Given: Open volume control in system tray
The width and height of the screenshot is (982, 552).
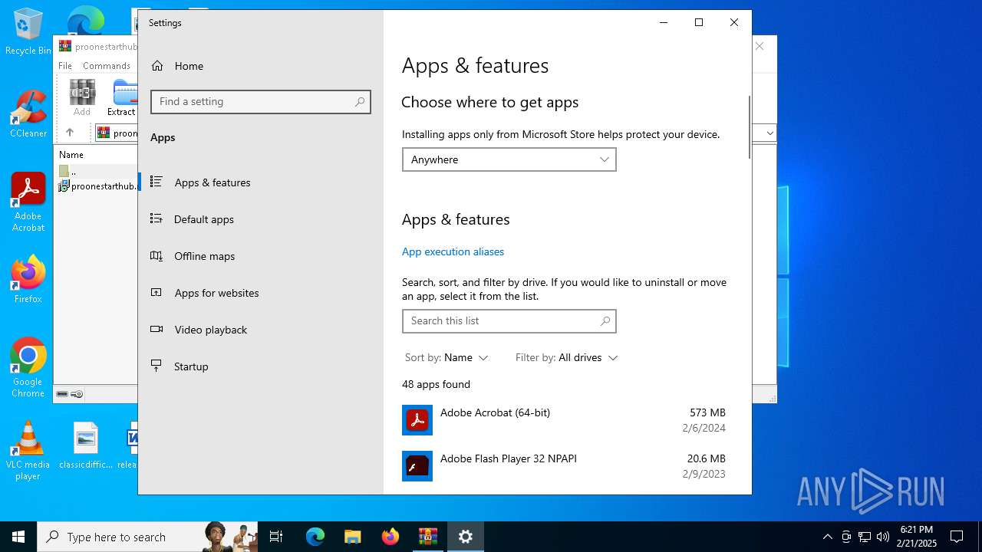Looking at the screenshot, I should pyautogui.click(x=882, y=537).
